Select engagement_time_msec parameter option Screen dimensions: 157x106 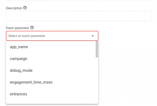pyautogui.click(x=51, y=82)
